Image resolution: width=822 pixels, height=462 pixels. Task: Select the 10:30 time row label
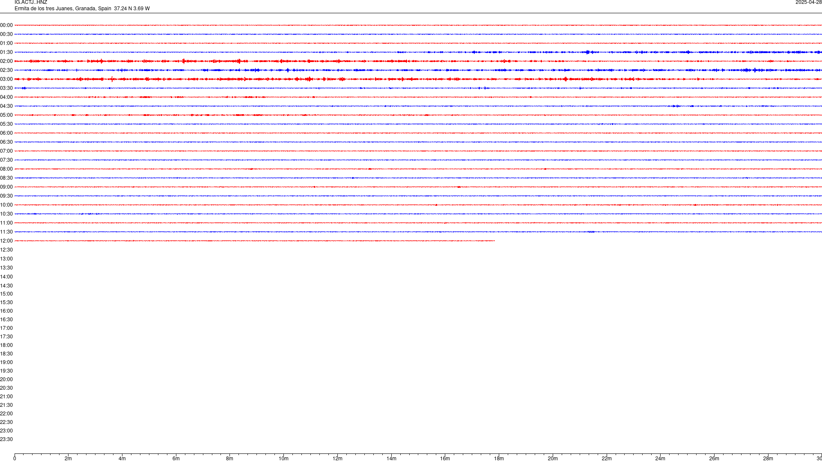[x=6, y=214]
